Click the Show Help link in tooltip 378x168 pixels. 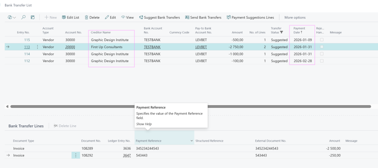144,124
